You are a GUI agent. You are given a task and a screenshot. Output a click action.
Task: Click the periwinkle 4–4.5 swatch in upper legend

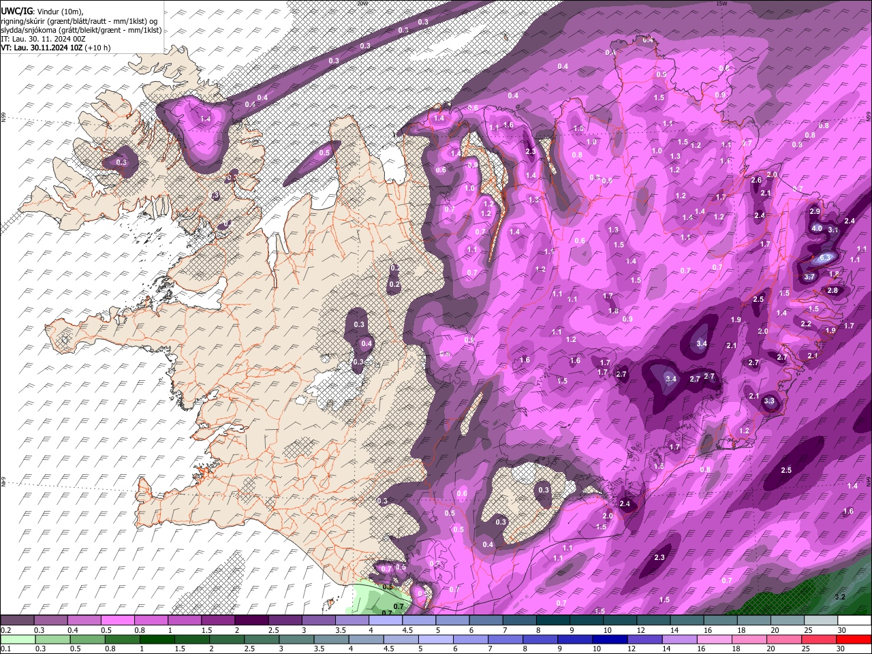click(385, 621)
